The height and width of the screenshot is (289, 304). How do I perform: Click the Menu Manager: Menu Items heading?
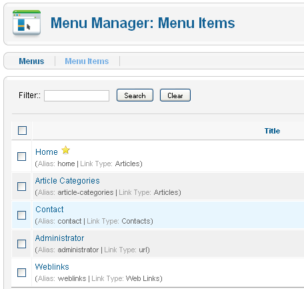point(143,23)
